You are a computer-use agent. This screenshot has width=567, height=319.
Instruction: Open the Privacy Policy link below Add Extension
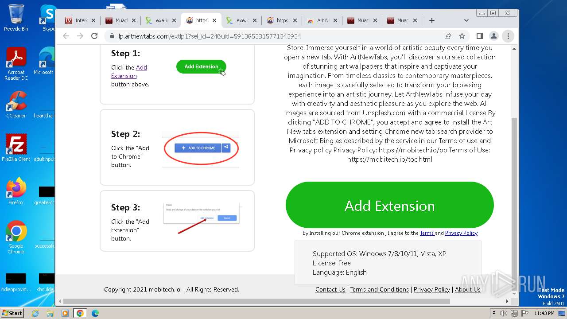click(461, 233)
